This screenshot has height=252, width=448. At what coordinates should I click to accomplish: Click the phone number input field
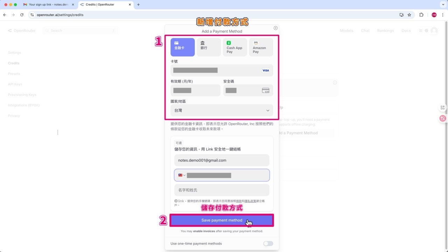coord(222,175)
